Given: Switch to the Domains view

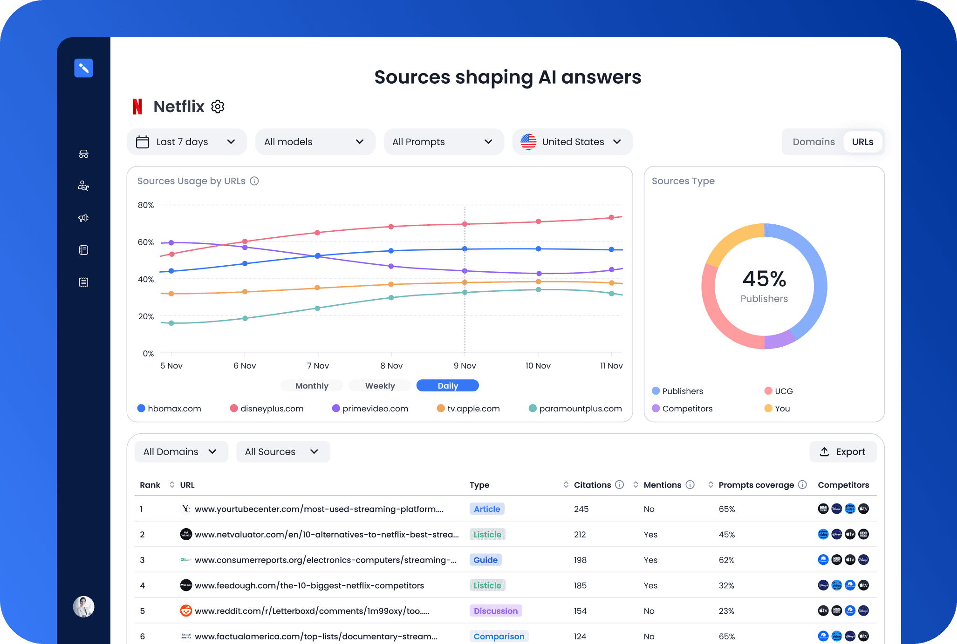Looking at the screenshot, I should tap(813, 141).
